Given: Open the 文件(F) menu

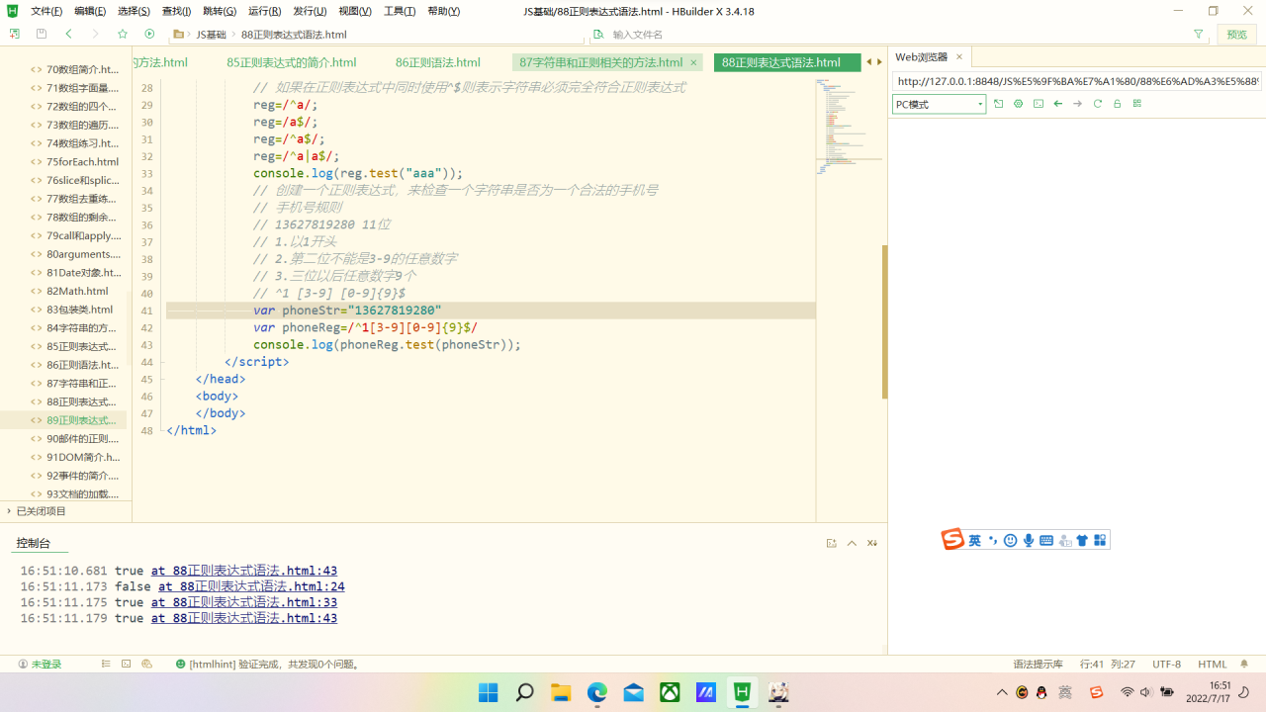Looking at the screenshot, I should click(46, 11).
